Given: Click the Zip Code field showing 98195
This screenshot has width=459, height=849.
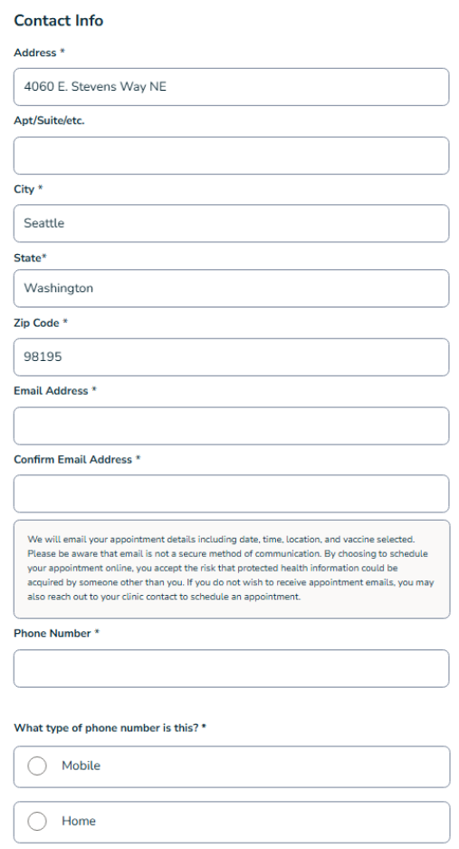Looking at the screenshot, I should pyautogui.click(x=232, y=356).
